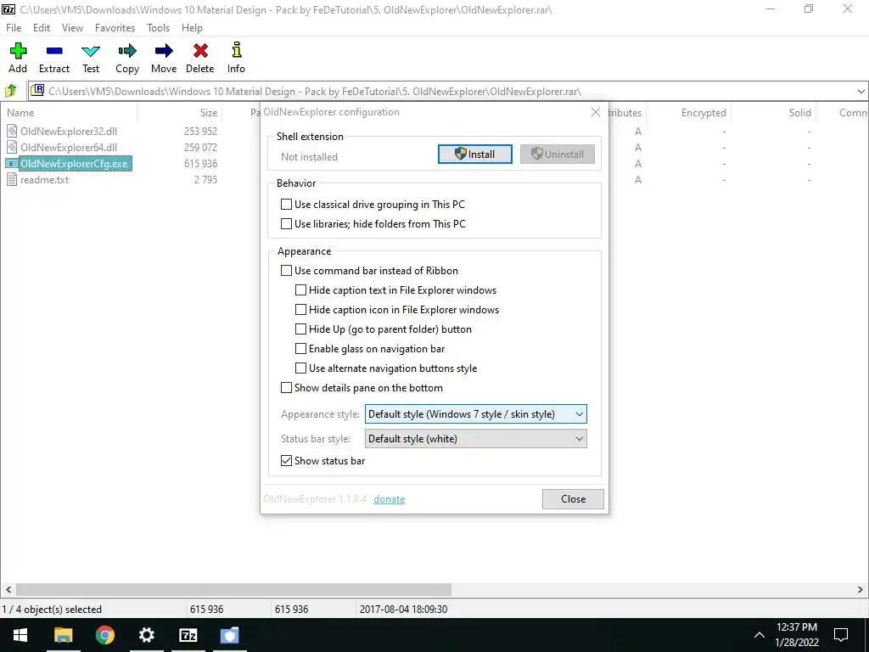Check Hide caption icon in File Explorer
Screen dimensions: 869x652
tap(300, 309)
